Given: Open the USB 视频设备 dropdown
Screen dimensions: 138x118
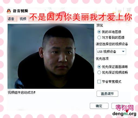Looking at the screenshot, I should tap(111, 52).
